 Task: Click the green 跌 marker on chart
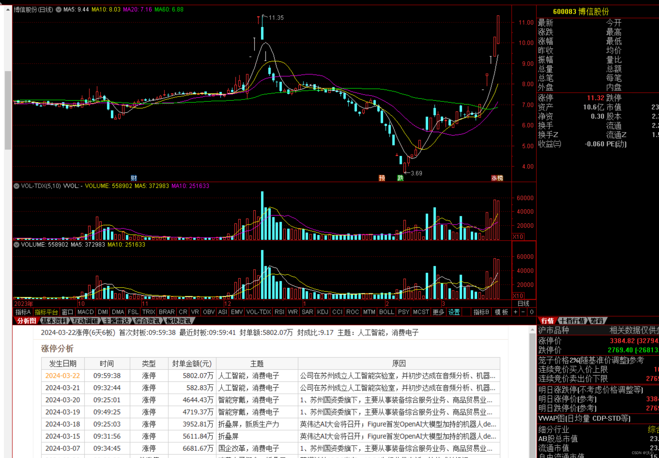tap(400, 178)
